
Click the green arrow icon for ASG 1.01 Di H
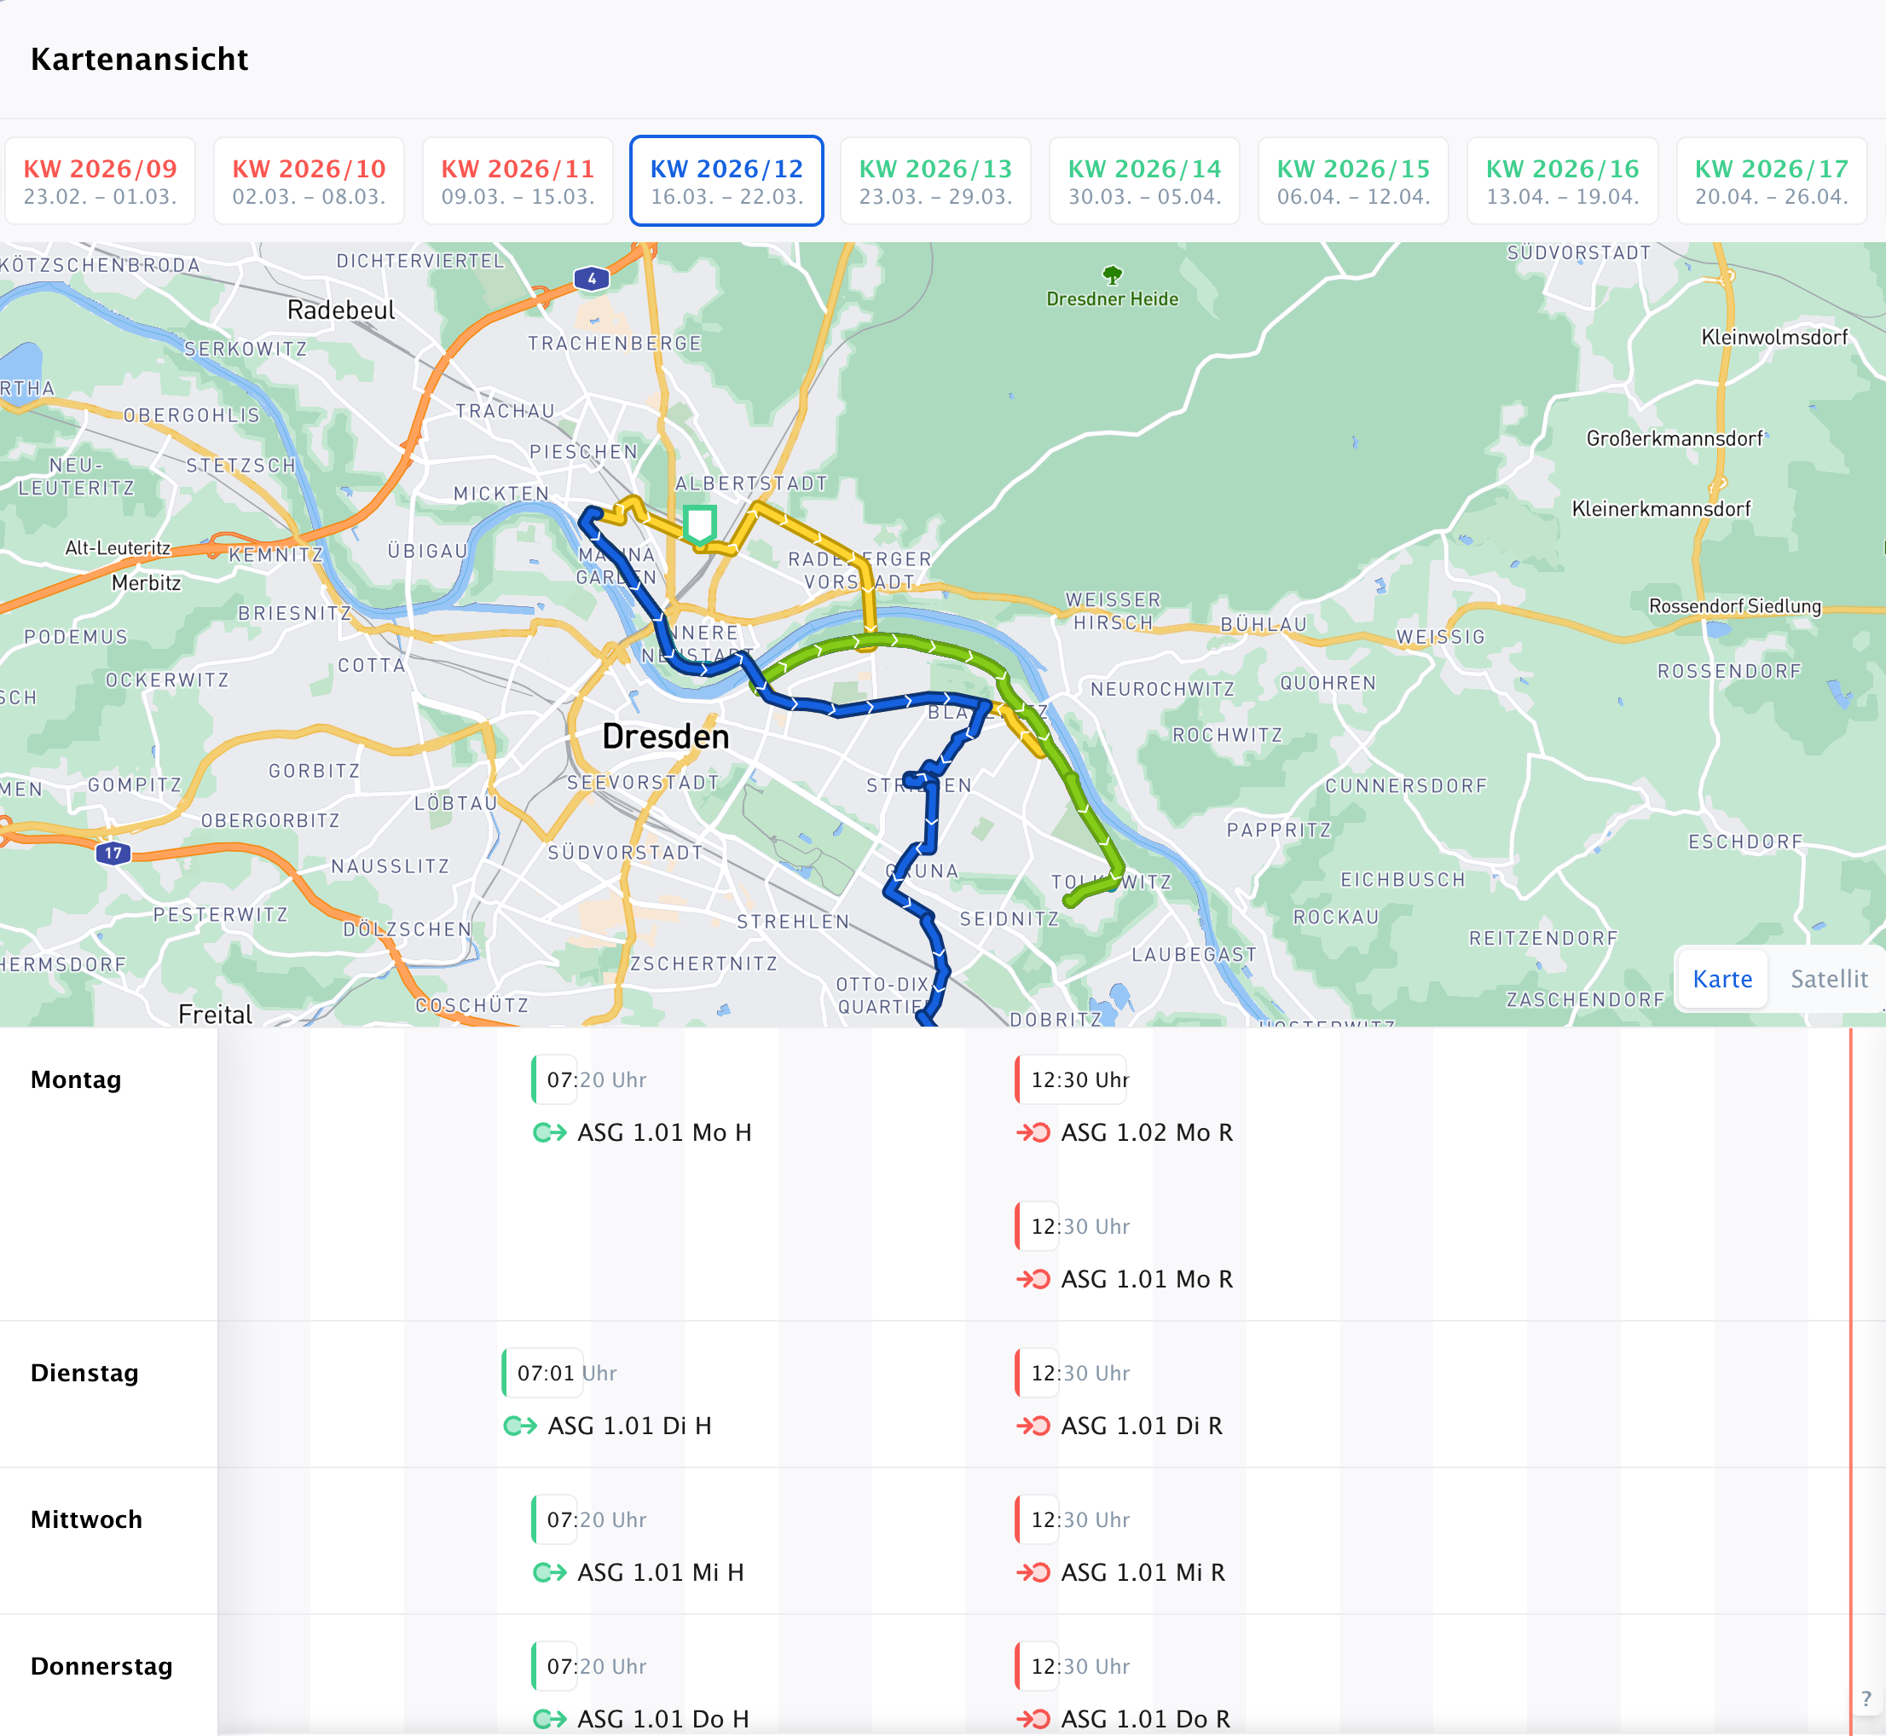pyautogui.click(x=520, y=1425)
